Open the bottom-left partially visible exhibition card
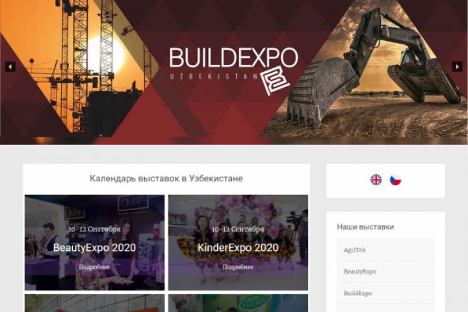This screenshot has width=468, height=312. click(x=94, y=303)
